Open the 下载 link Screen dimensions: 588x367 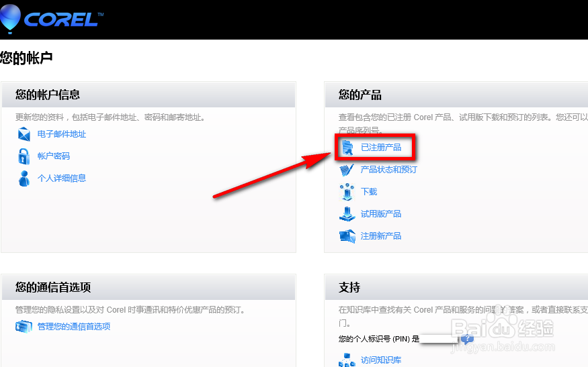click(x=369, y=192)
